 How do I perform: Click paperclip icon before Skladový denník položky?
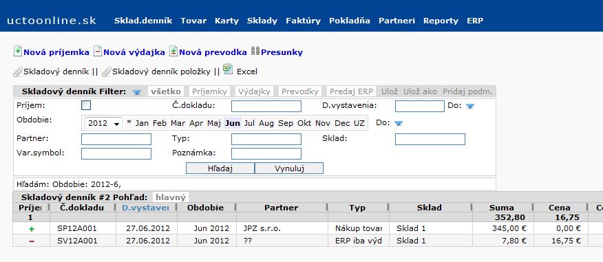(107, 72)
